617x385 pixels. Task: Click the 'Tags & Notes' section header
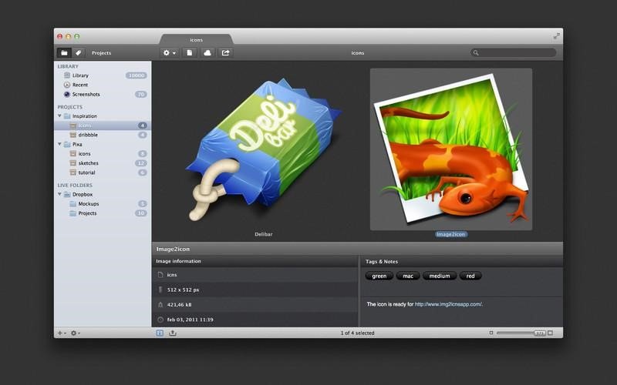(381, 262)
